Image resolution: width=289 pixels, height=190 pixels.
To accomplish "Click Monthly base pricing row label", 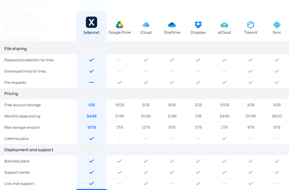I will point(22,116).
